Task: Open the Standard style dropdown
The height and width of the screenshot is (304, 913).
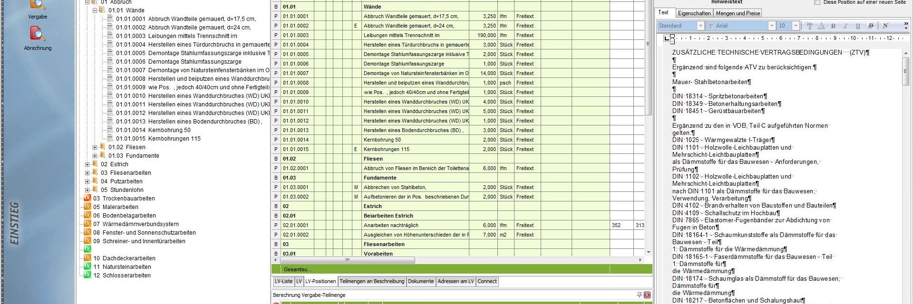Action: coord(700,26)
